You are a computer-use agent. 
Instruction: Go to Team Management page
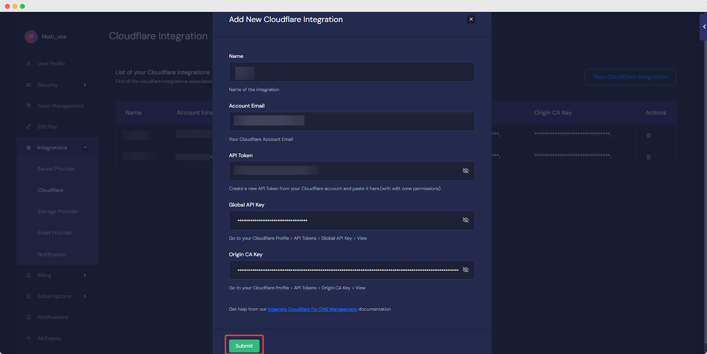60,106
